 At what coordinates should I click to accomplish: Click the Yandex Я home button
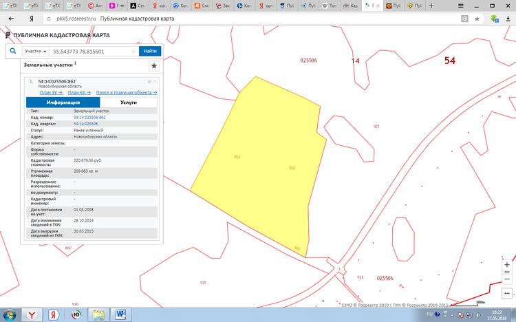[31, 19]
